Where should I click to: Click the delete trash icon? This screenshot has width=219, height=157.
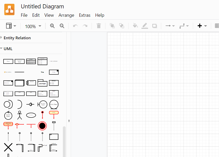(x=99, y=26)
